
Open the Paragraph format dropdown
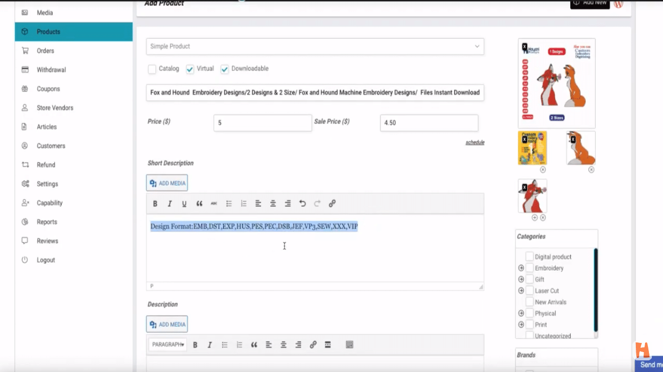168,345
